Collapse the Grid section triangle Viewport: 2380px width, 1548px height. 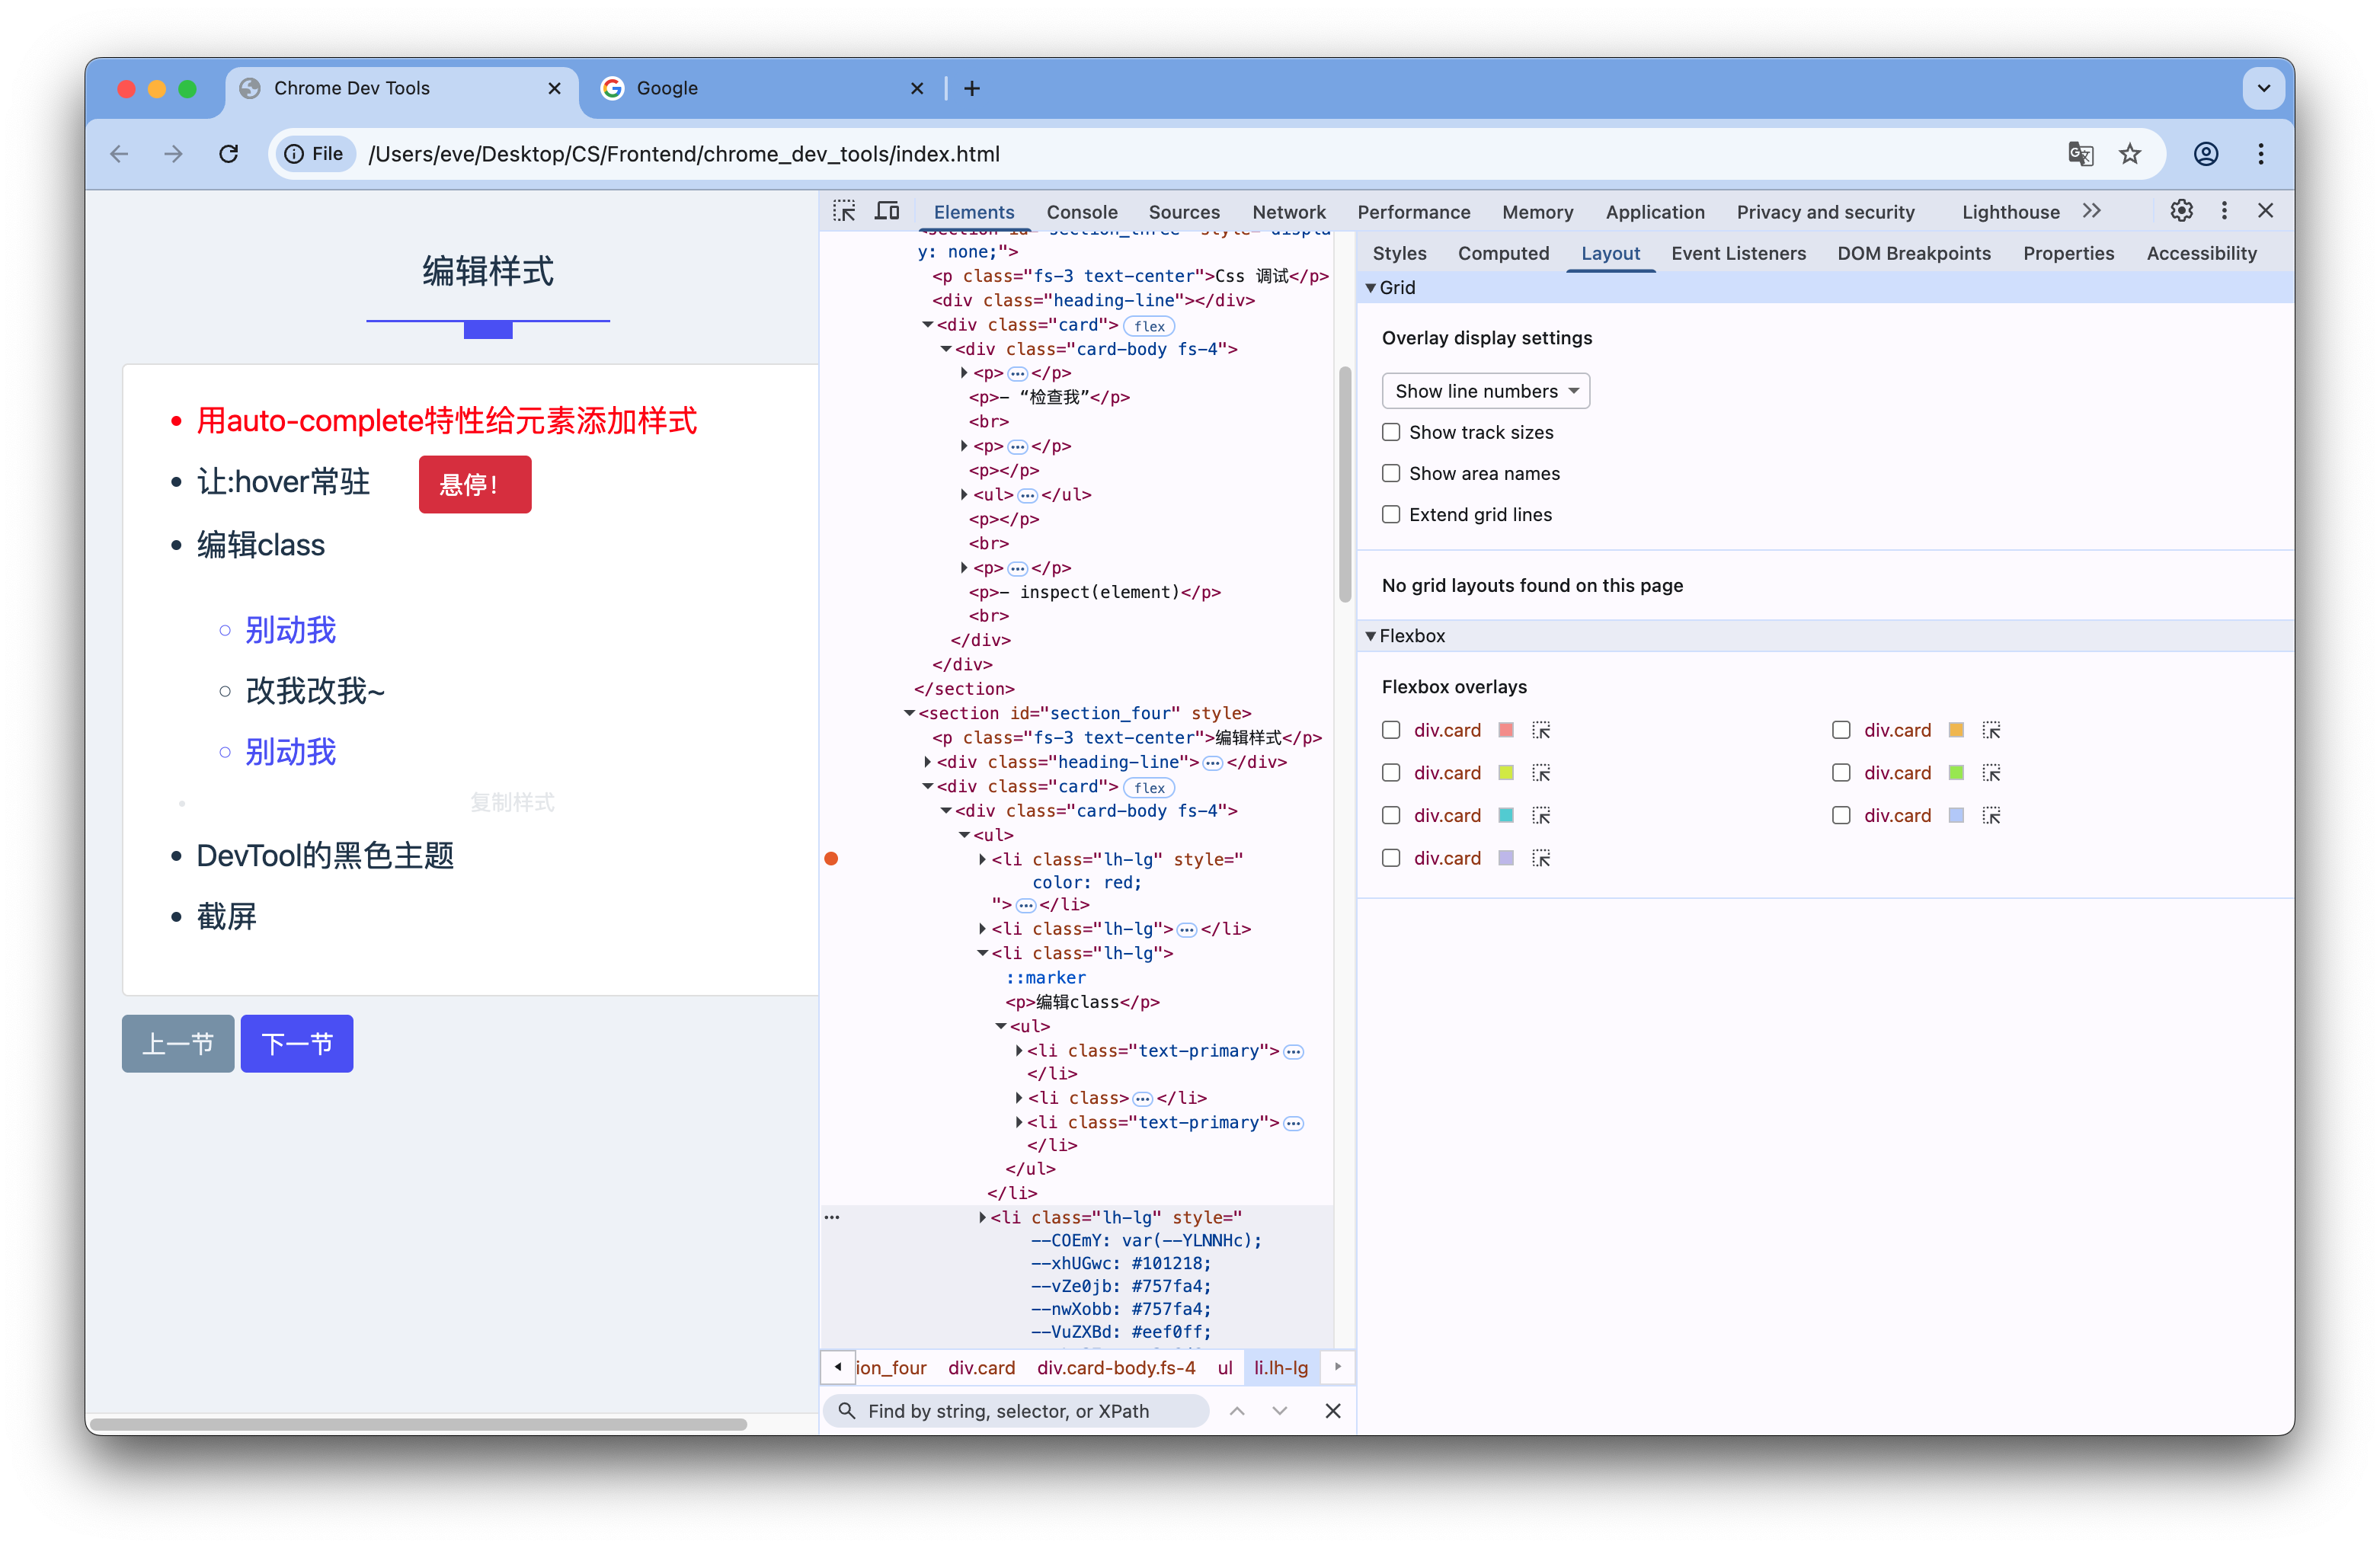point(1371,288)
